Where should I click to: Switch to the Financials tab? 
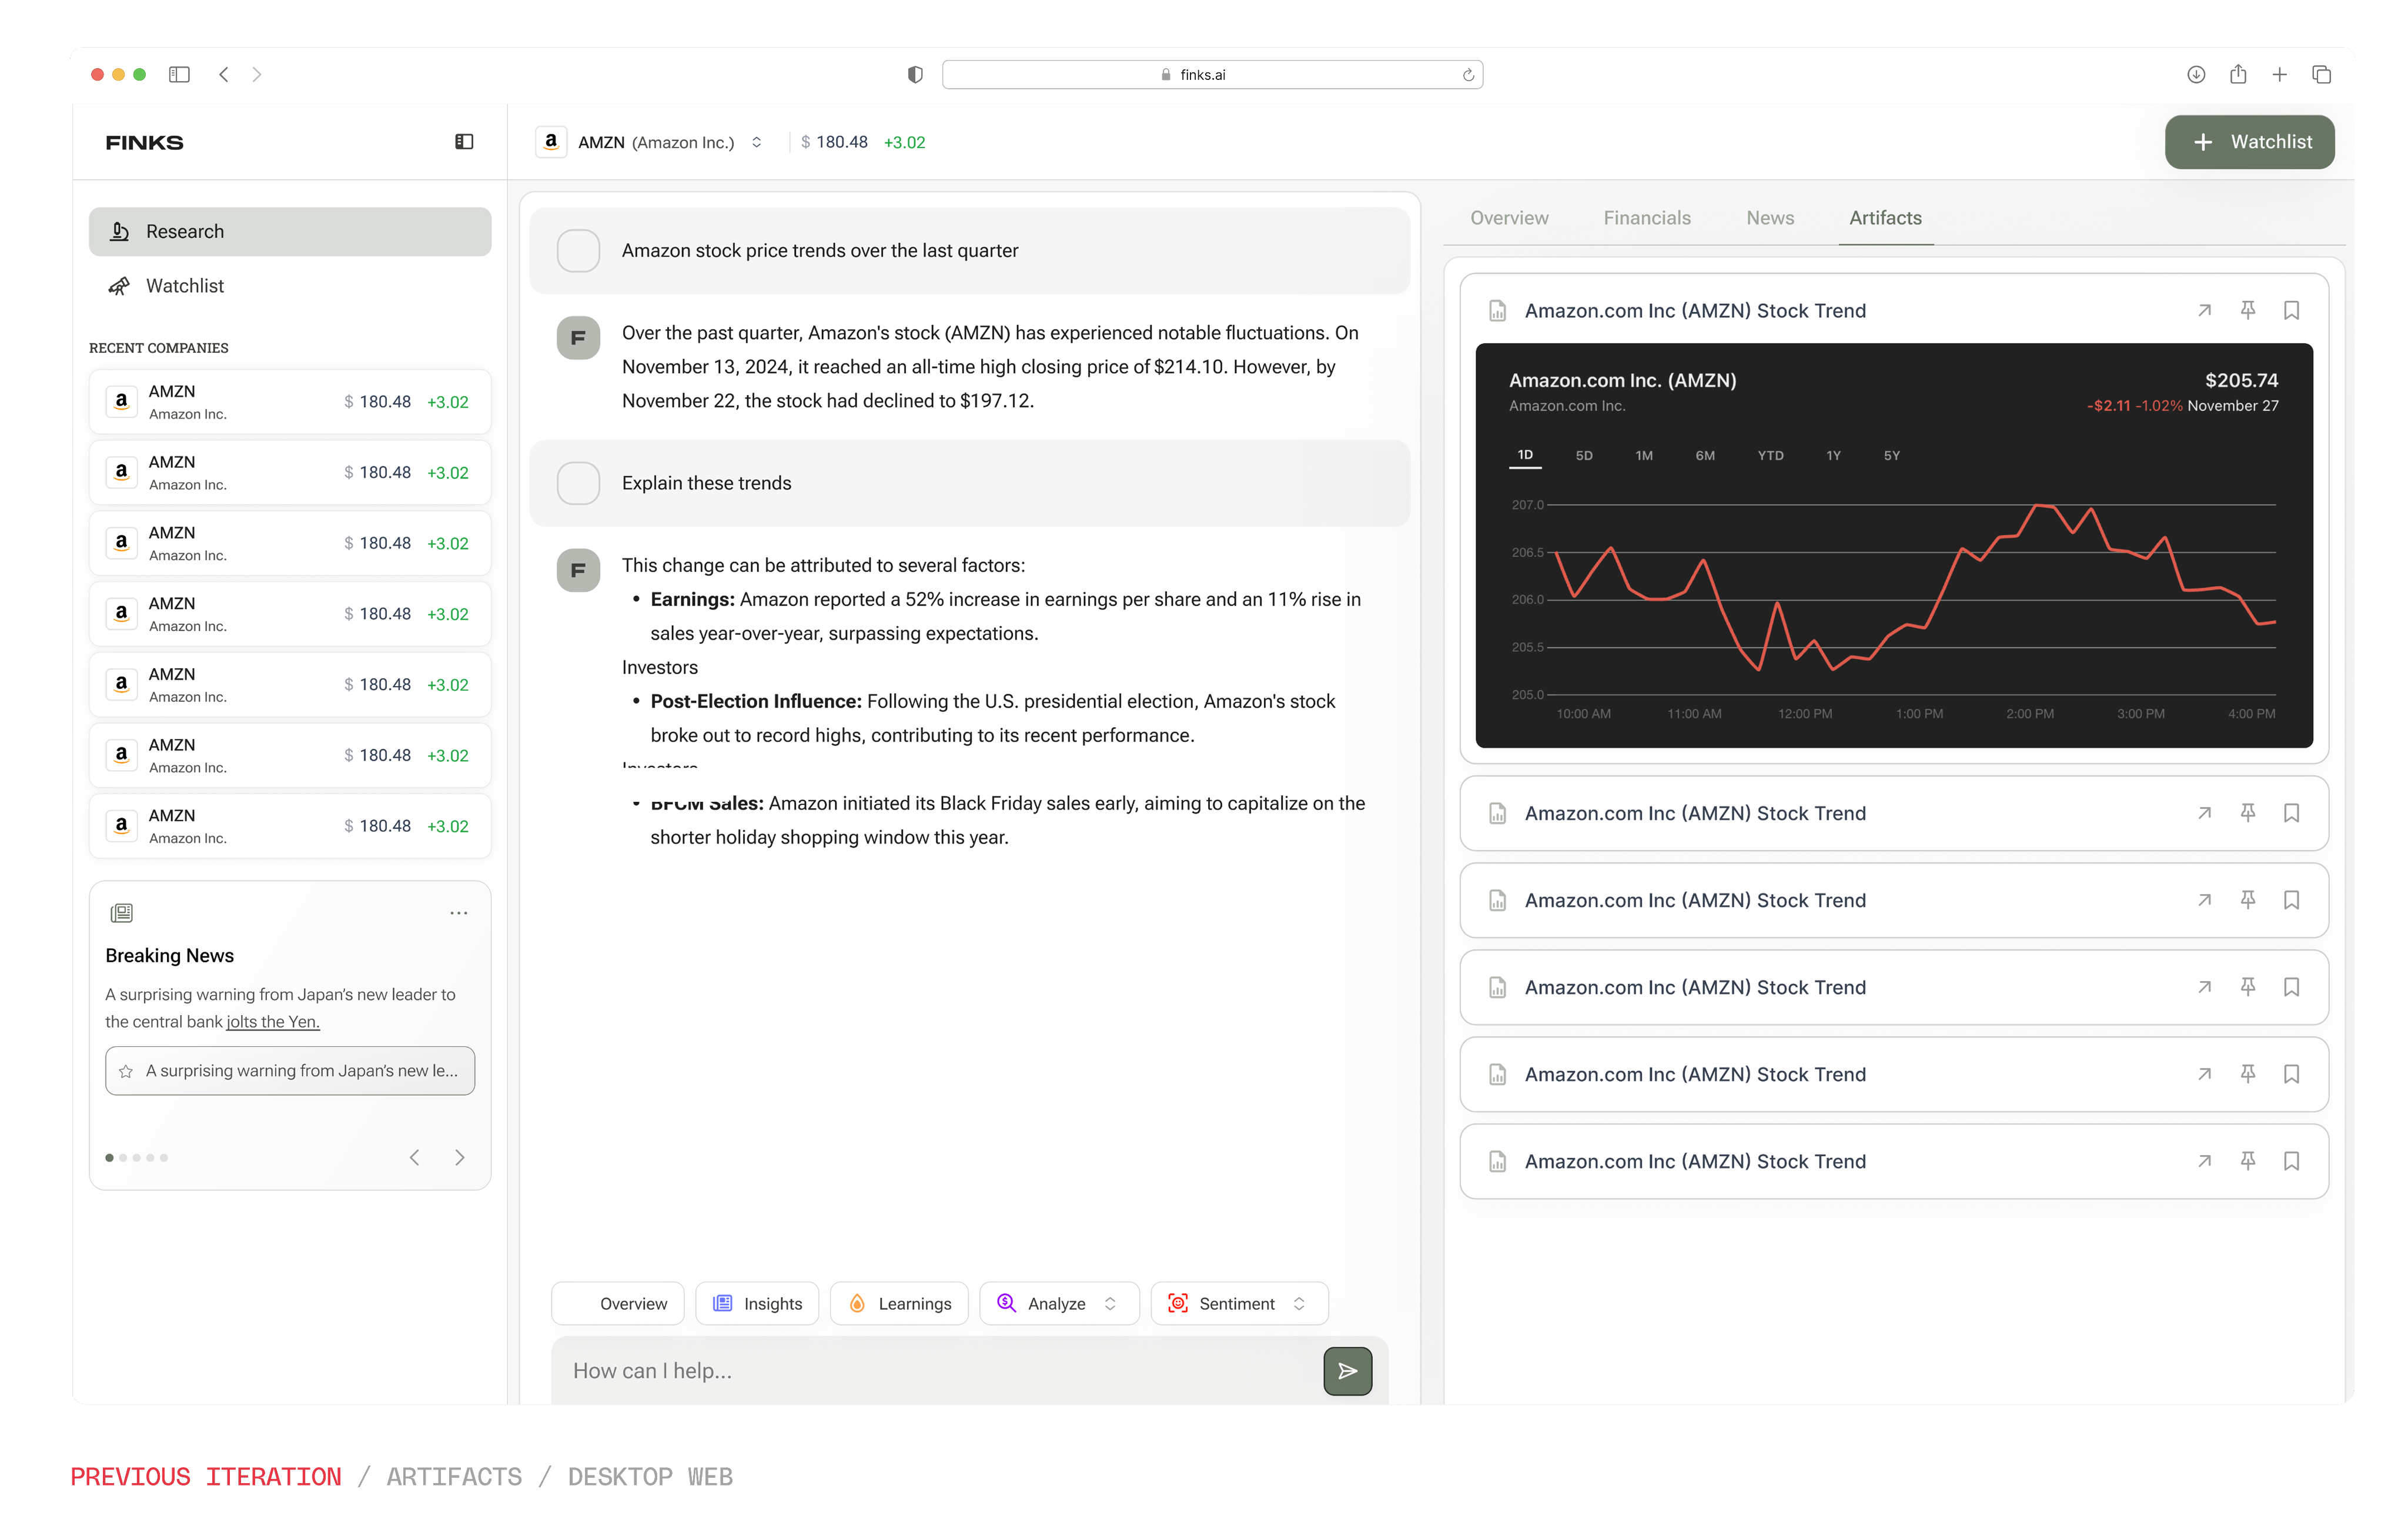[1646, 218]
